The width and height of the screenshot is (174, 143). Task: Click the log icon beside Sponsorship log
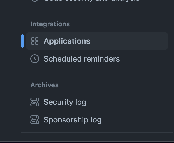(x=35, y=120)
